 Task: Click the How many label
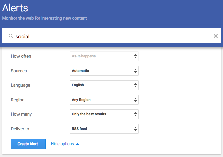pyautogui.click(x=21, y=114)
